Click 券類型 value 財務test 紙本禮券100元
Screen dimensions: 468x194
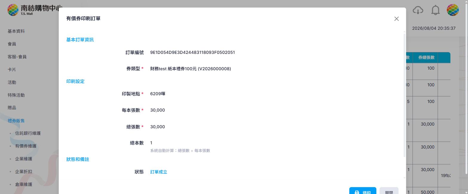point(190,69)
